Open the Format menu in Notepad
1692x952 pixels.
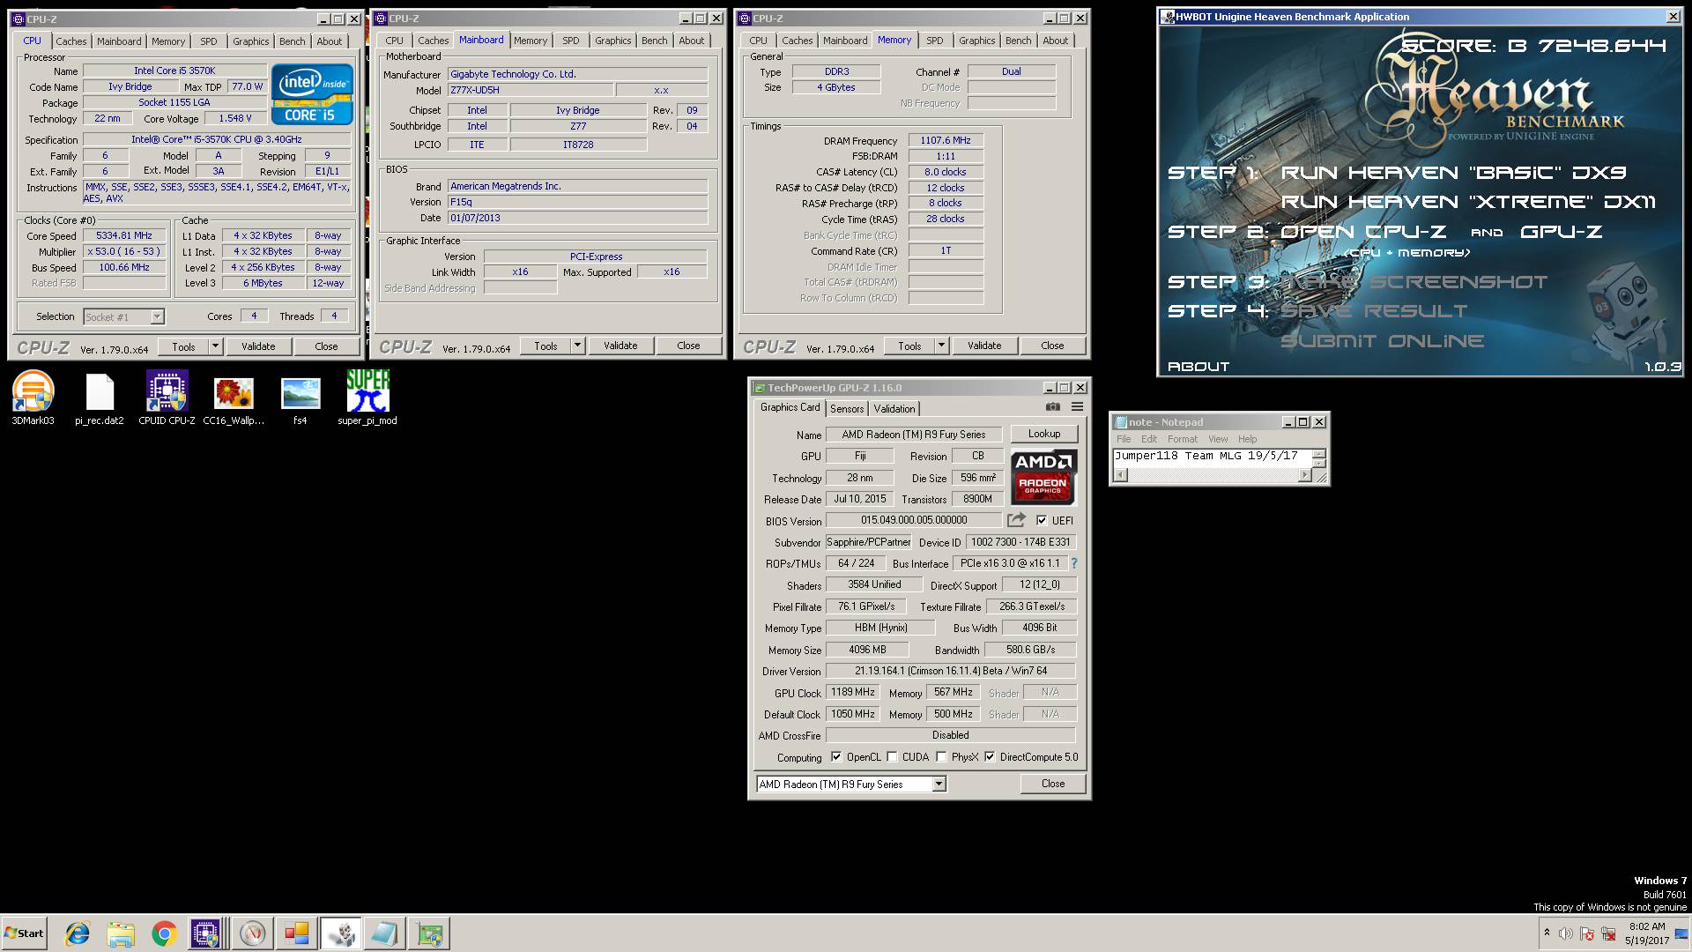(x=1183, y=439)
